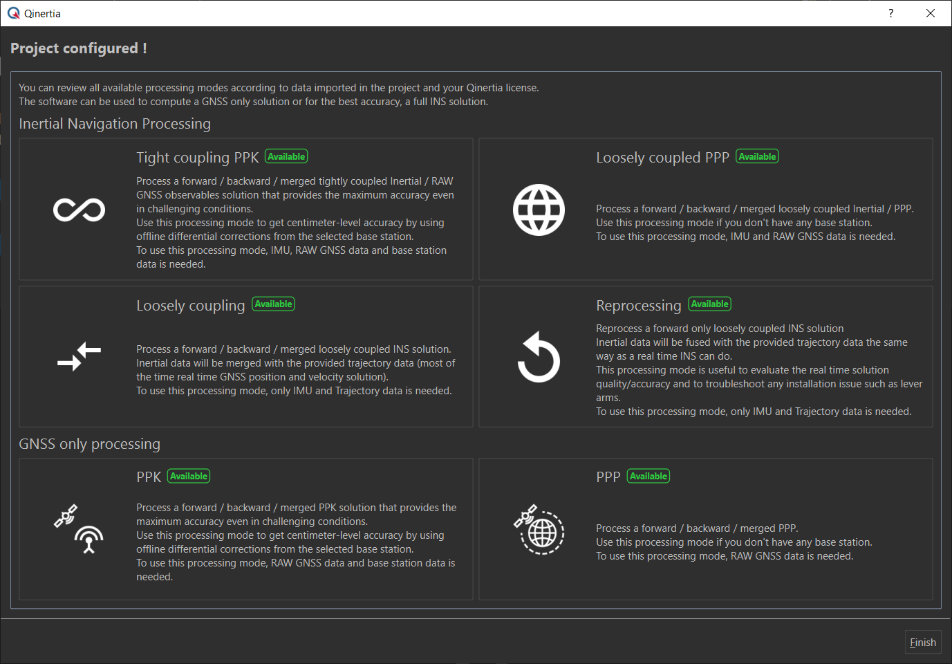Viewport: 952px width, 664px height.
Task: Click the Available badge beside GNSS-only PPK
Action: coord(189,477)
